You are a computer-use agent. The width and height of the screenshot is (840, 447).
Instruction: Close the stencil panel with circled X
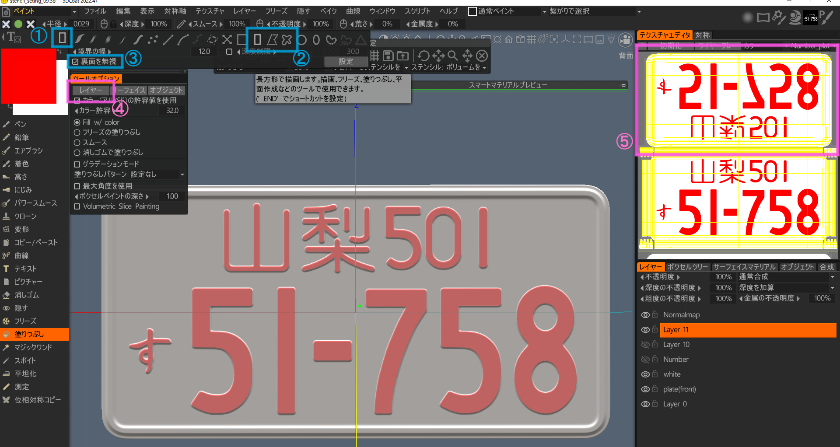coord(482,56)
